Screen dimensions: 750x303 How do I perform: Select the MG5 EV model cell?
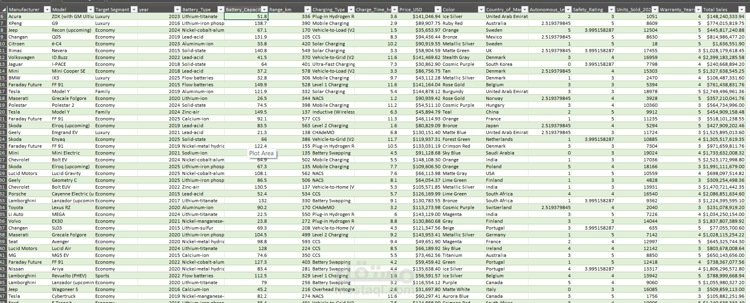[72, 255]
